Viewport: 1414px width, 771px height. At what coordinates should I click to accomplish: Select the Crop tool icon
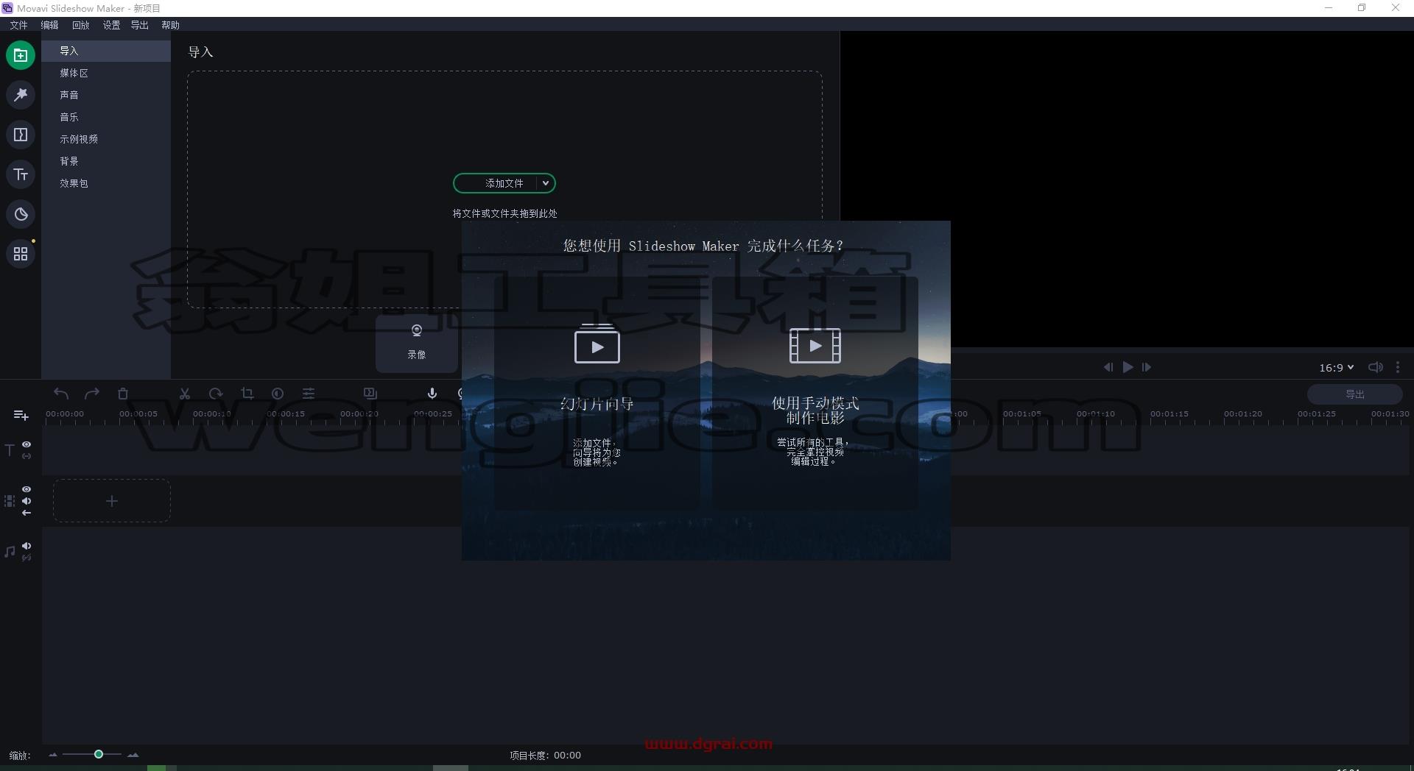click(x=247, y=394)
